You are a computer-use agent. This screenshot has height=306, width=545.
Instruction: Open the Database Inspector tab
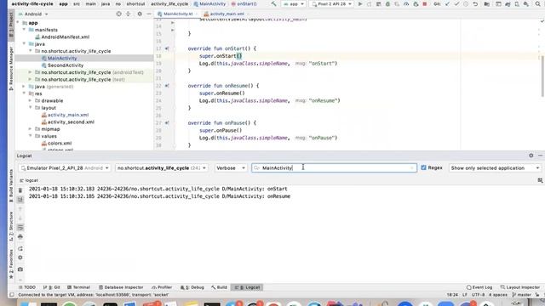coord(121,287)
